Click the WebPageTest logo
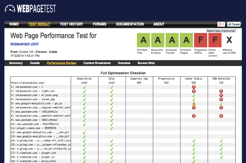 30,9
